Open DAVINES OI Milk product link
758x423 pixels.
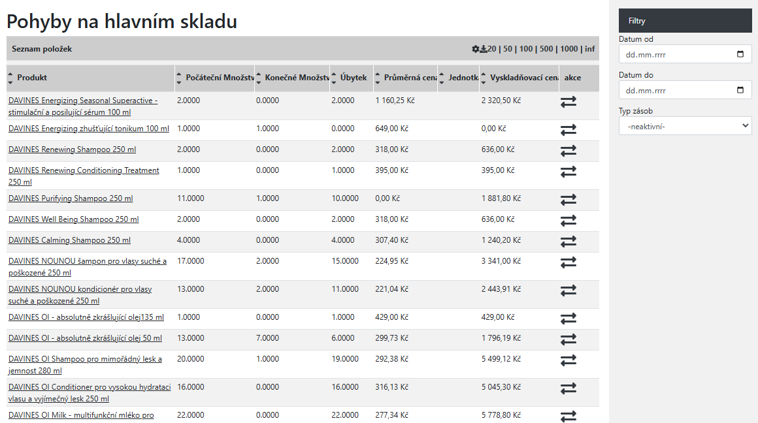click(x=81, y=415)
